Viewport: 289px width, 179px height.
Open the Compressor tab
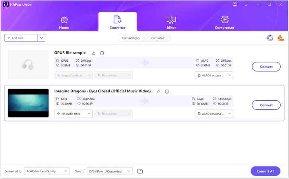225,23
